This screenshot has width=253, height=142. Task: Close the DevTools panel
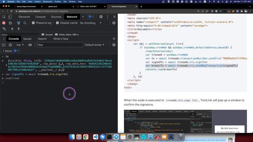pos(114,17)
